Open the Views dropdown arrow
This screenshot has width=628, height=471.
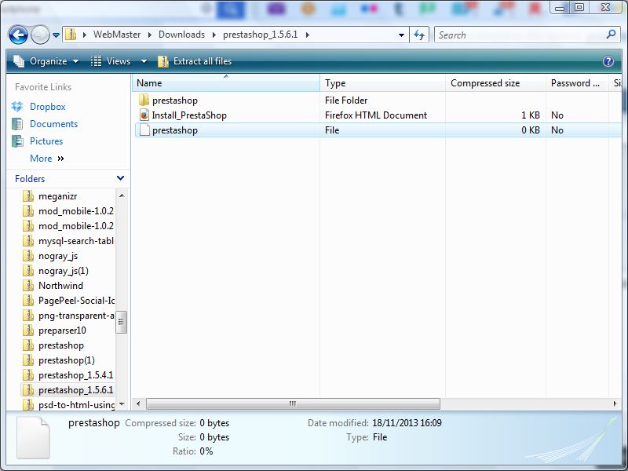144,61
